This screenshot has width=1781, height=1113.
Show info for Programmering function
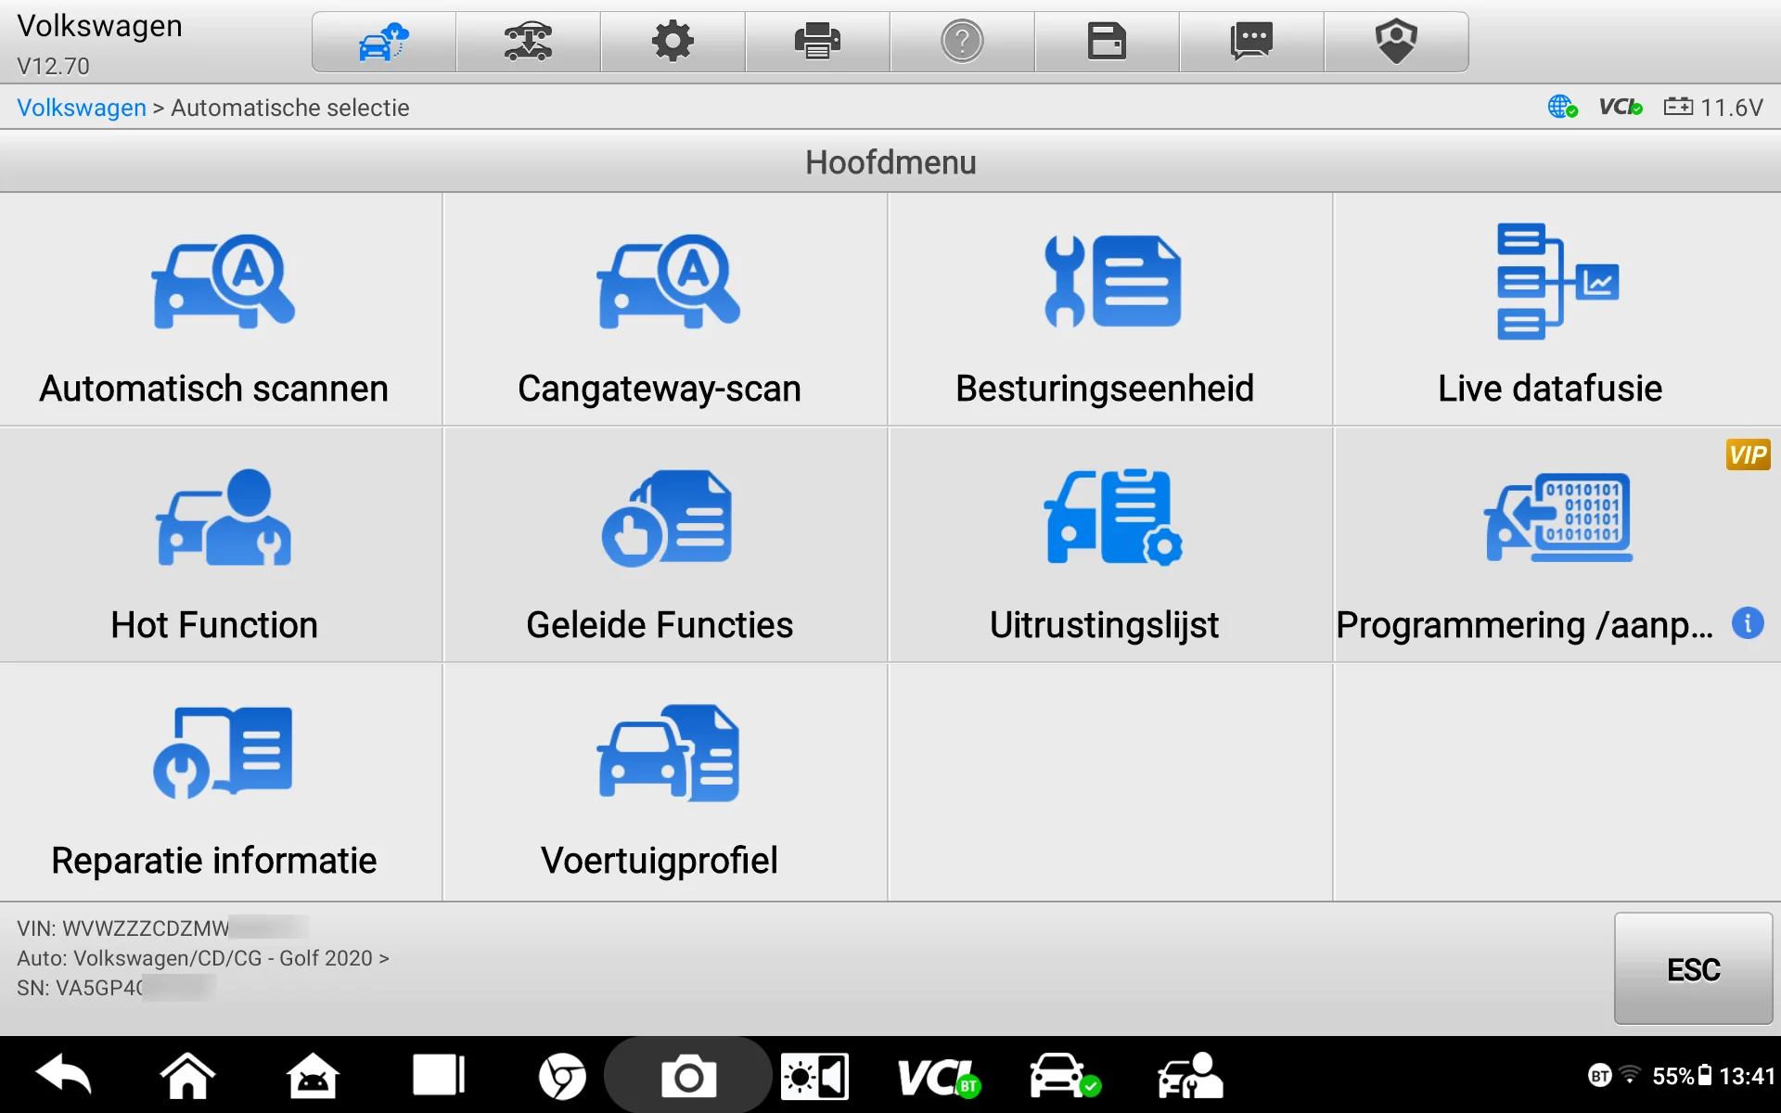click(x=1748, y=623)
